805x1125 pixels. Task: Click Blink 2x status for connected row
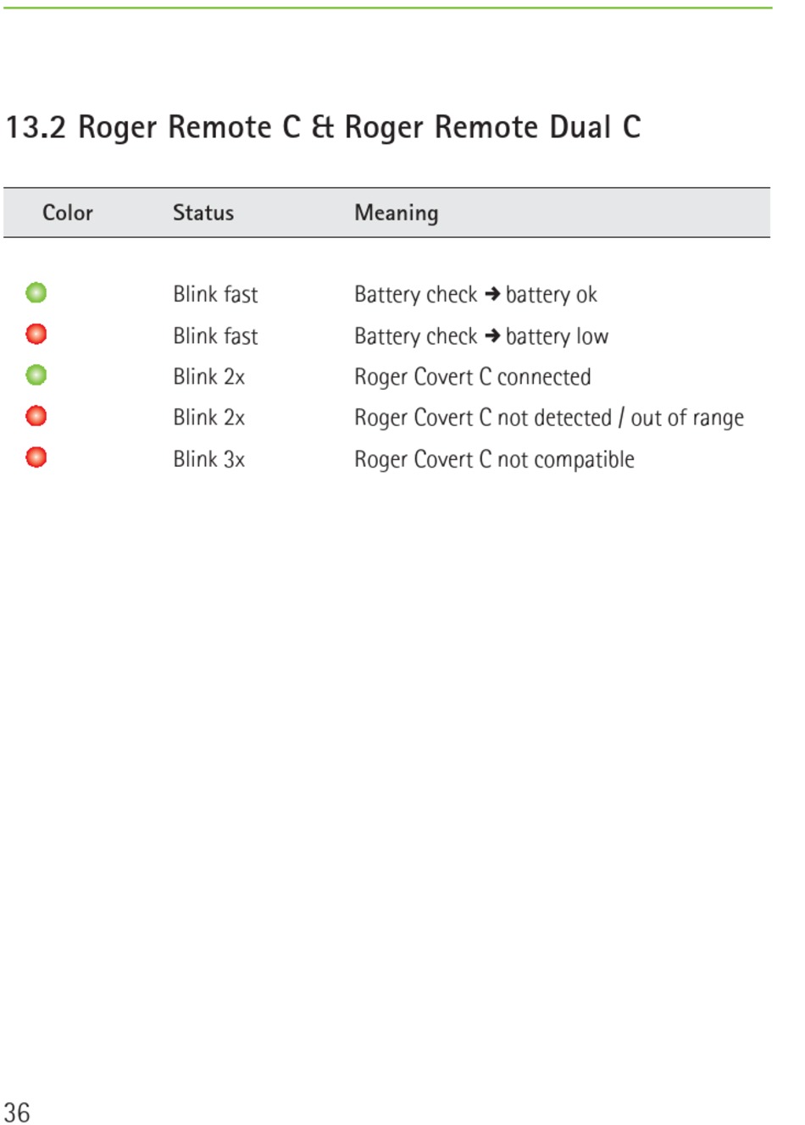[208, 376]
